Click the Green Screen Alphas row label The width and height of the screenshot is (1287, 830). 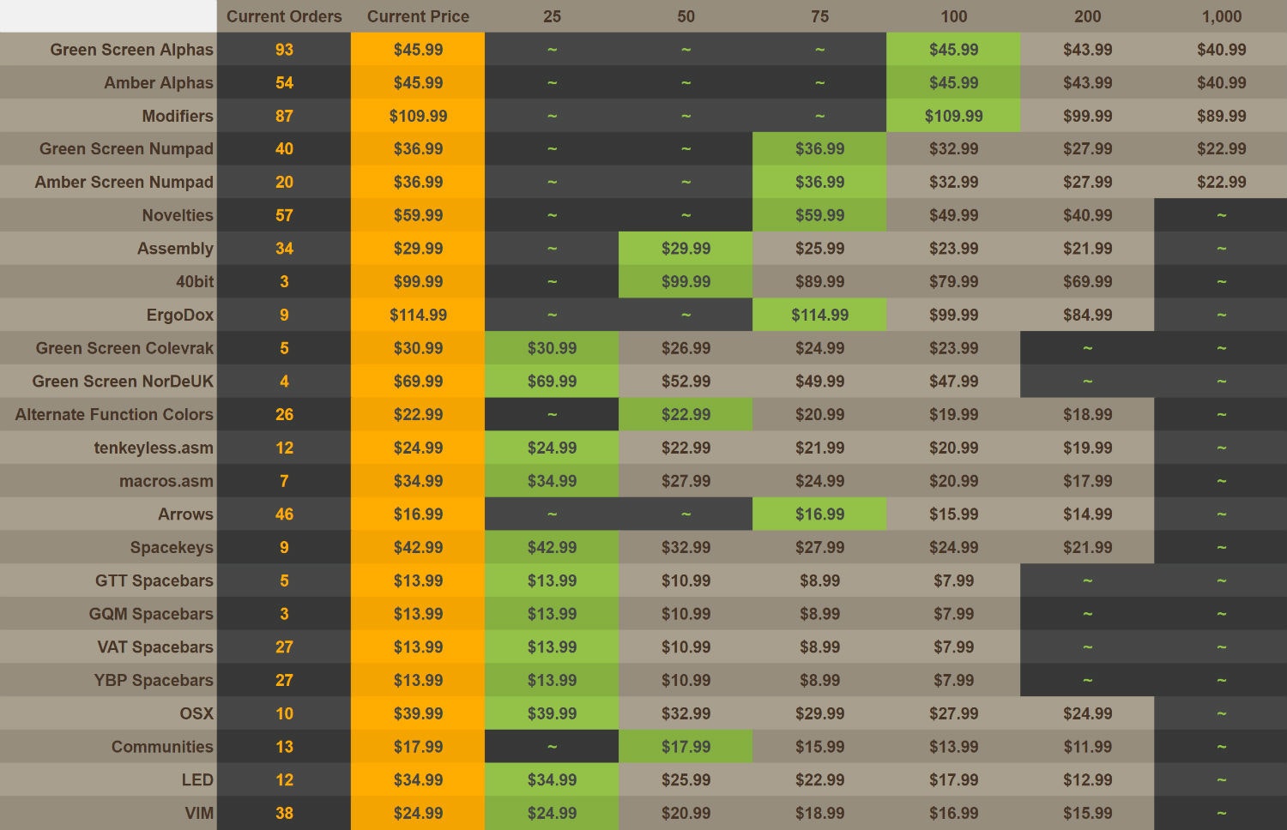coord(131,50)
